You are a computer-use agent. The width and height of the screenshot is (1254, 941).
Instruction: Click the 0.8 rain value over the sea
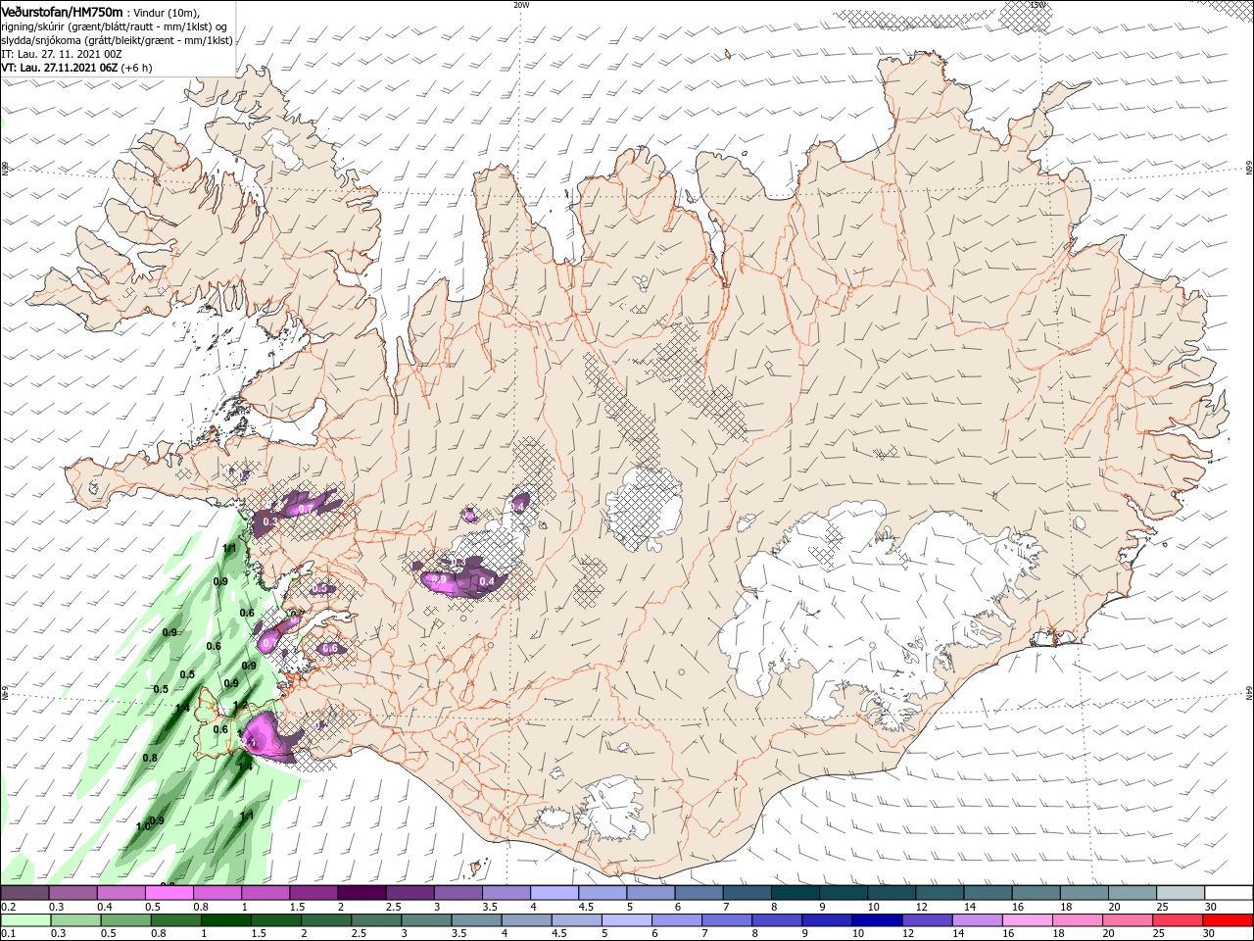(150, 758)
